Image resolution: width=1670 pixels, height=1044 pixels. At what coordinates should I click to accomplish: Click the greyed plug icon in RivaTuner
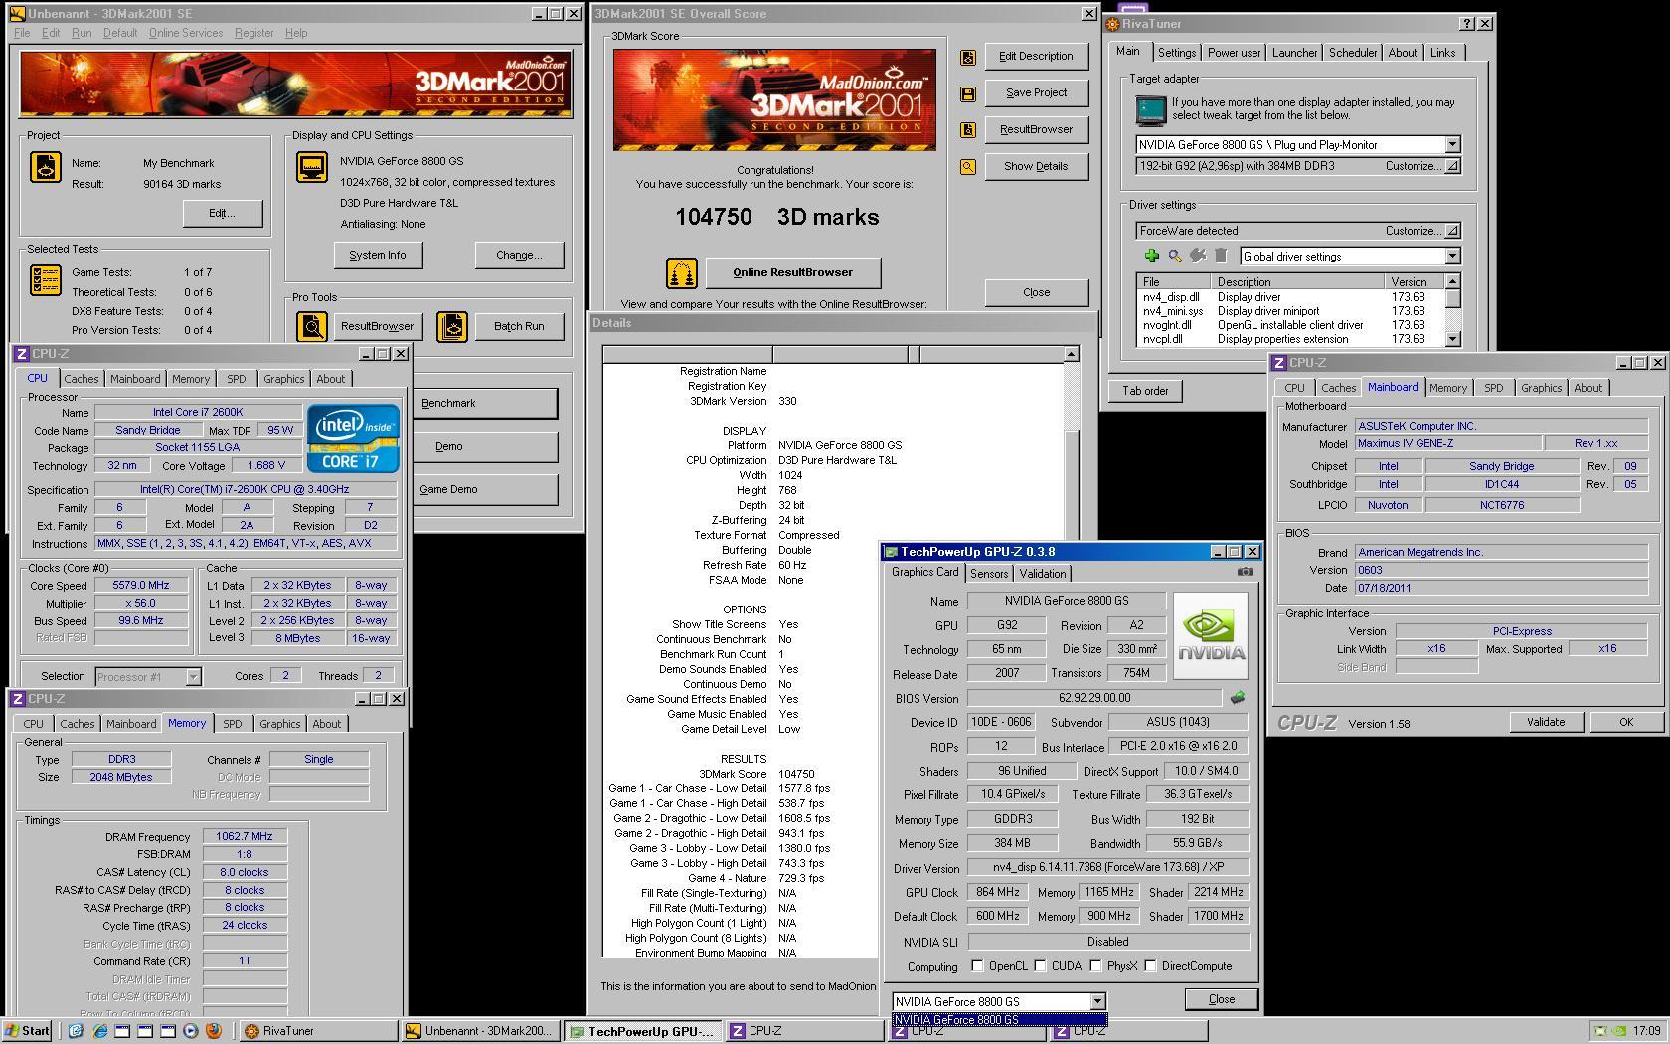click(1198, 257)
